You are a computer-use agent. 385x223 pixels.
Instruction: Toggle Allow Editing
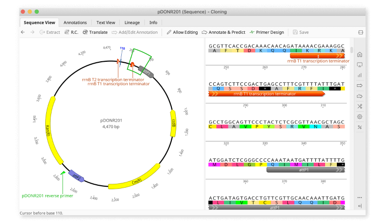182,32
